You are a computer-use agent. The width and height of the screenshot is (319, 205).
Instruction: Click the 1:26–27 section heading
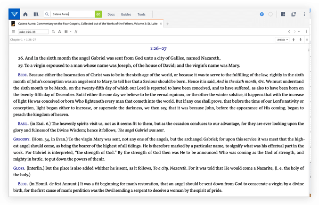158,49
